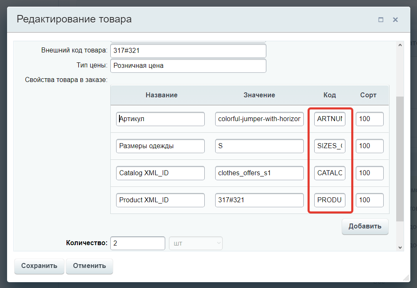Viewport: 417px width, 288px height.
Task: Edit the Catalog XML_ID name field
Action: tap(160, 173)
